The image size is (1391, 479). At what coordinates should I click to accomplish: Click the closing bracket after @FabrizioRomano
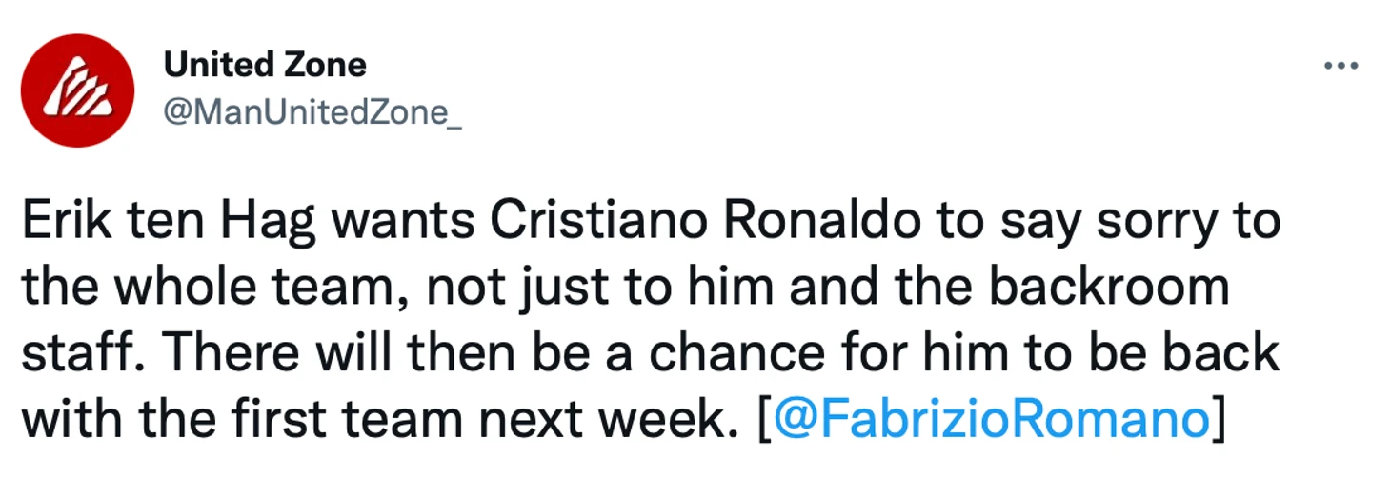(1218, 419)
